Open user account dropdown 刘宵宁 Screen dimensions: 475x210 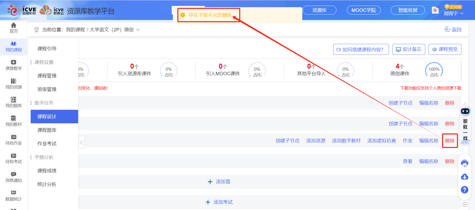click(454, 13)
